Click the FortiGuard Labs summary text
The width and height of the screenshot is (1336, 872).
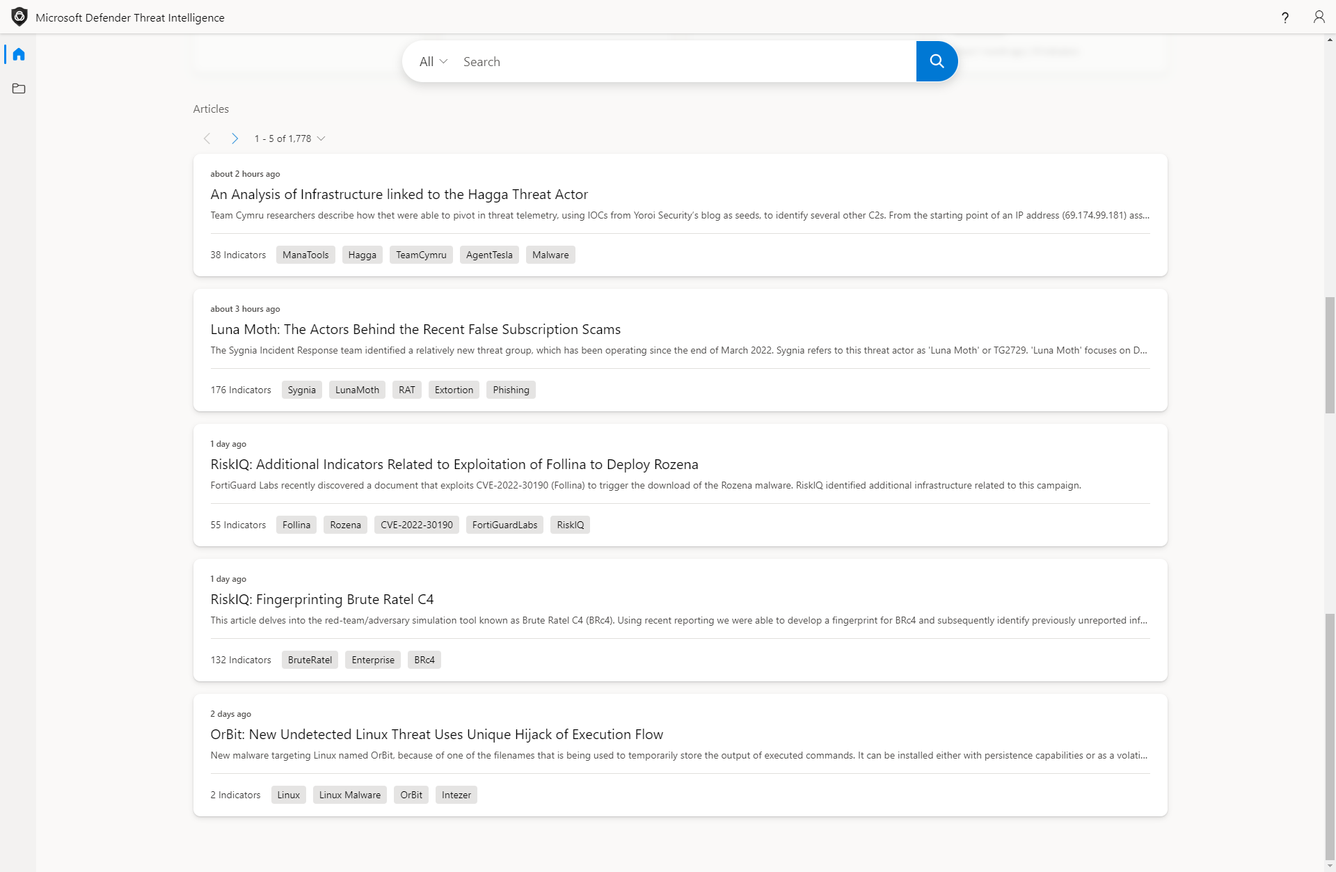646,485
